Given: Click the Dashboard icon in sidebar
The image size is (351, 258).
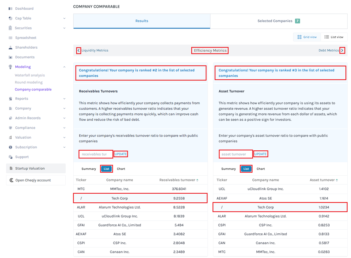Looking at the screenshot, I should click(10, 9).
